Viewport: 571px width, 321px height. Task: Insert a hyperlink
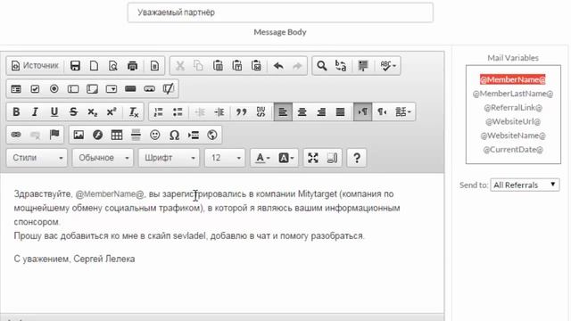pyautogui.click(x=16, y=135)
